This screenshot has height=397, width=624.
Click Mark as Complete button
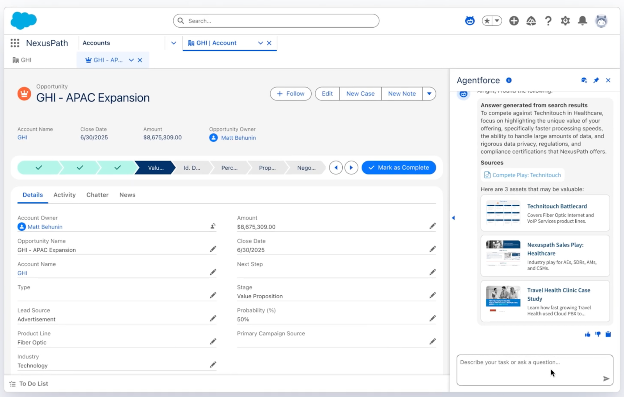click(x=399, y=168)
